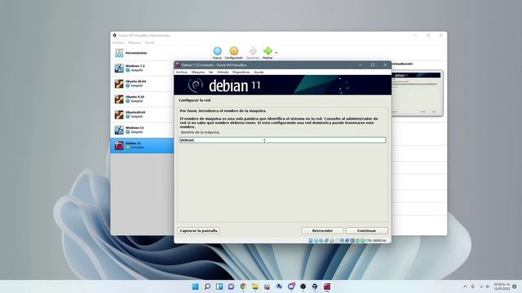Click the CTRL DERECHA host key indicator
Screen dimensions: 522x293
click(x=376, y=241)
